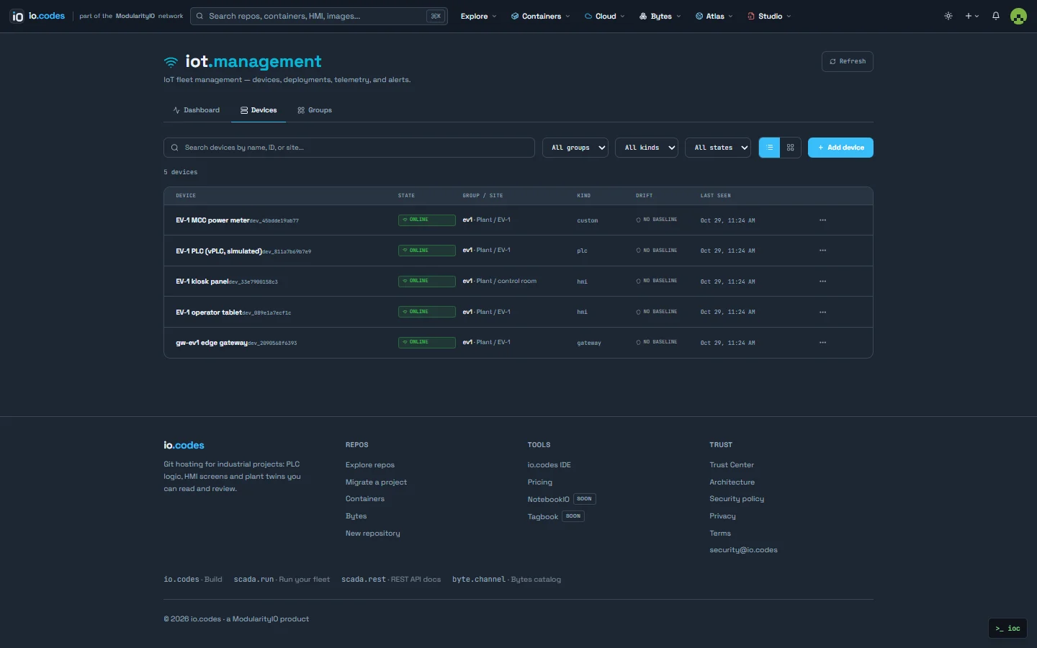Click ONLINE badge of EV-1 MCC power meter
The width and height of the screenshot is (1037, 648).
(426, 220)
